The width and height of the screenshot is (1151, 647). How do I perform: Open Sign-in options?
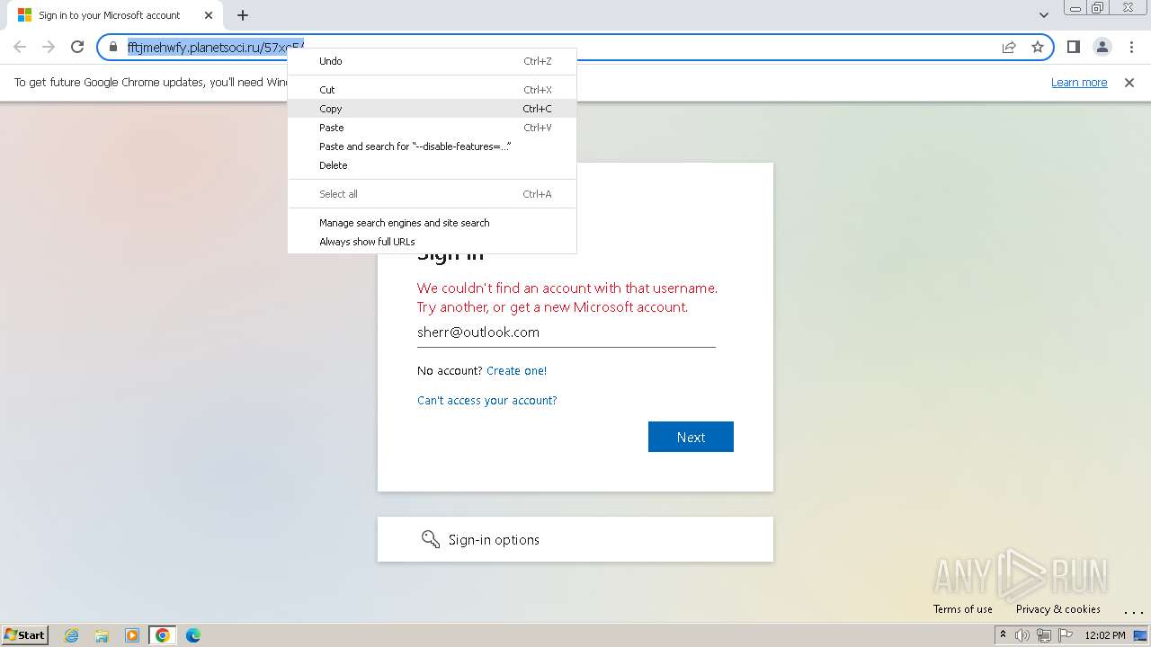click(x=575, y=539)
